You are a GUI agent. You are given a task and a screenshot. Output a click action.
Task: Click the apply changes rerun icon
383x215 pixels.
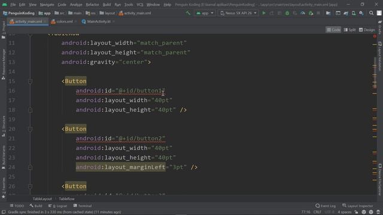point(272,13)
